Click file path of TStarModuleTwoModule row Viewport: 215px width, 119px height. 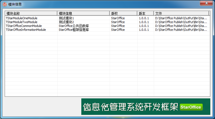pyautogui.click(x=181, y=22)
